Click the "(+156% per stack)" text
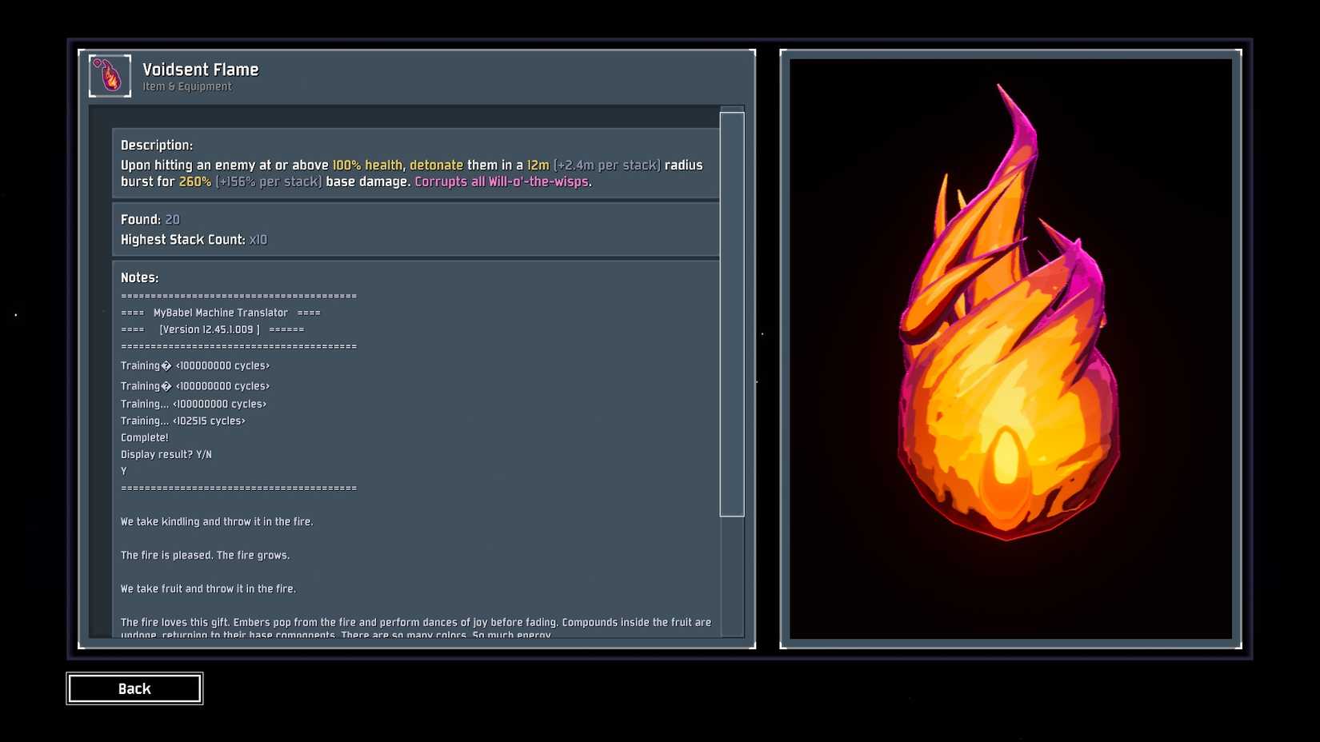This screenshot has width=1320, height=742. click(269, 182)
